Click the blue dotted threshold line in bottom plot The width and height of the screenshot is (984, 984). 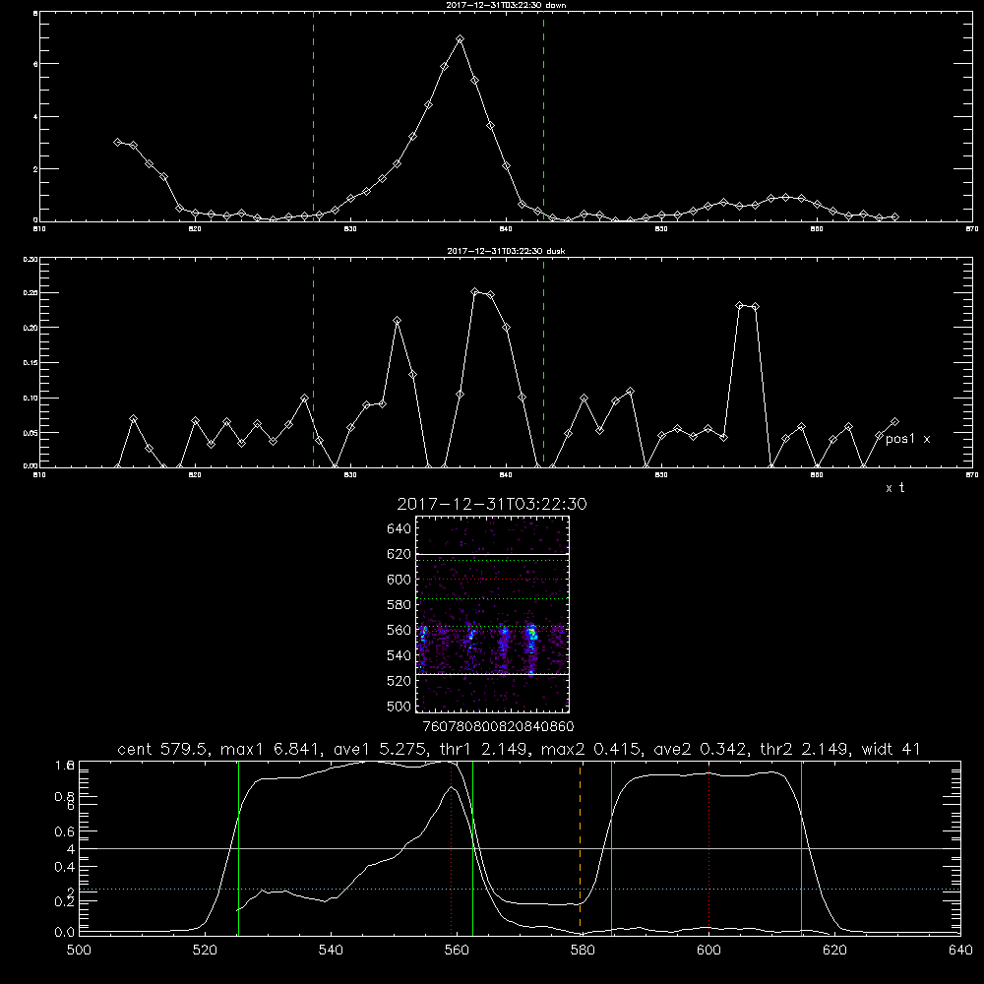pos(520,890)
